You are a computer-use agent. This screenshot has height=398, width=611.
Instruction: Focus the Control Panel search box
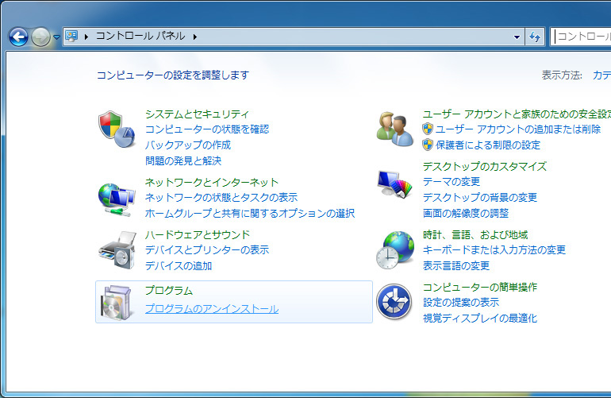(x=581, y=37)
